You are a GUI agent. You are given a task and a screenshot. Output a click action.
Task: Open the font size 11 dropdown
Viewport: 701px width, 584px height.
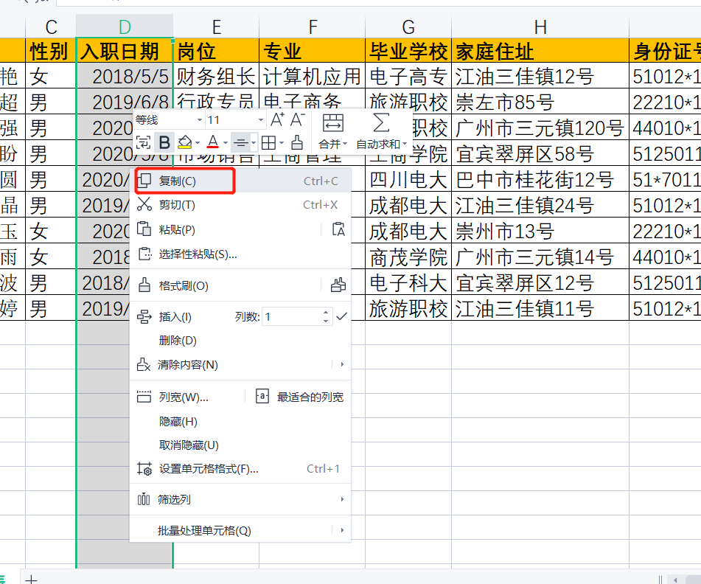pyautogui.click(x=261, y=120)
